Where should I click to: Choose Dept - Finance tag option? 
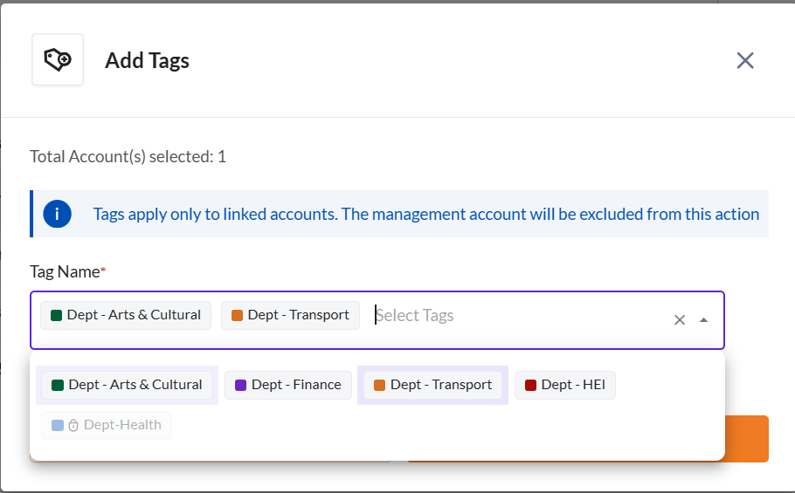click(x=288, y=385)
